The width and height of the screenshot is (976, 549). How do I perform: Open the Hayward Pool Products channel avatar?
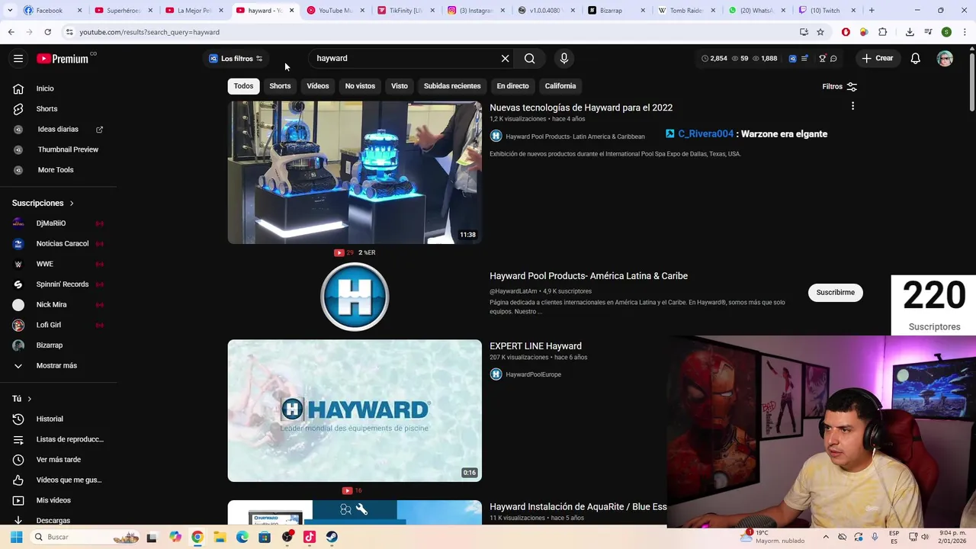[355, 297]
